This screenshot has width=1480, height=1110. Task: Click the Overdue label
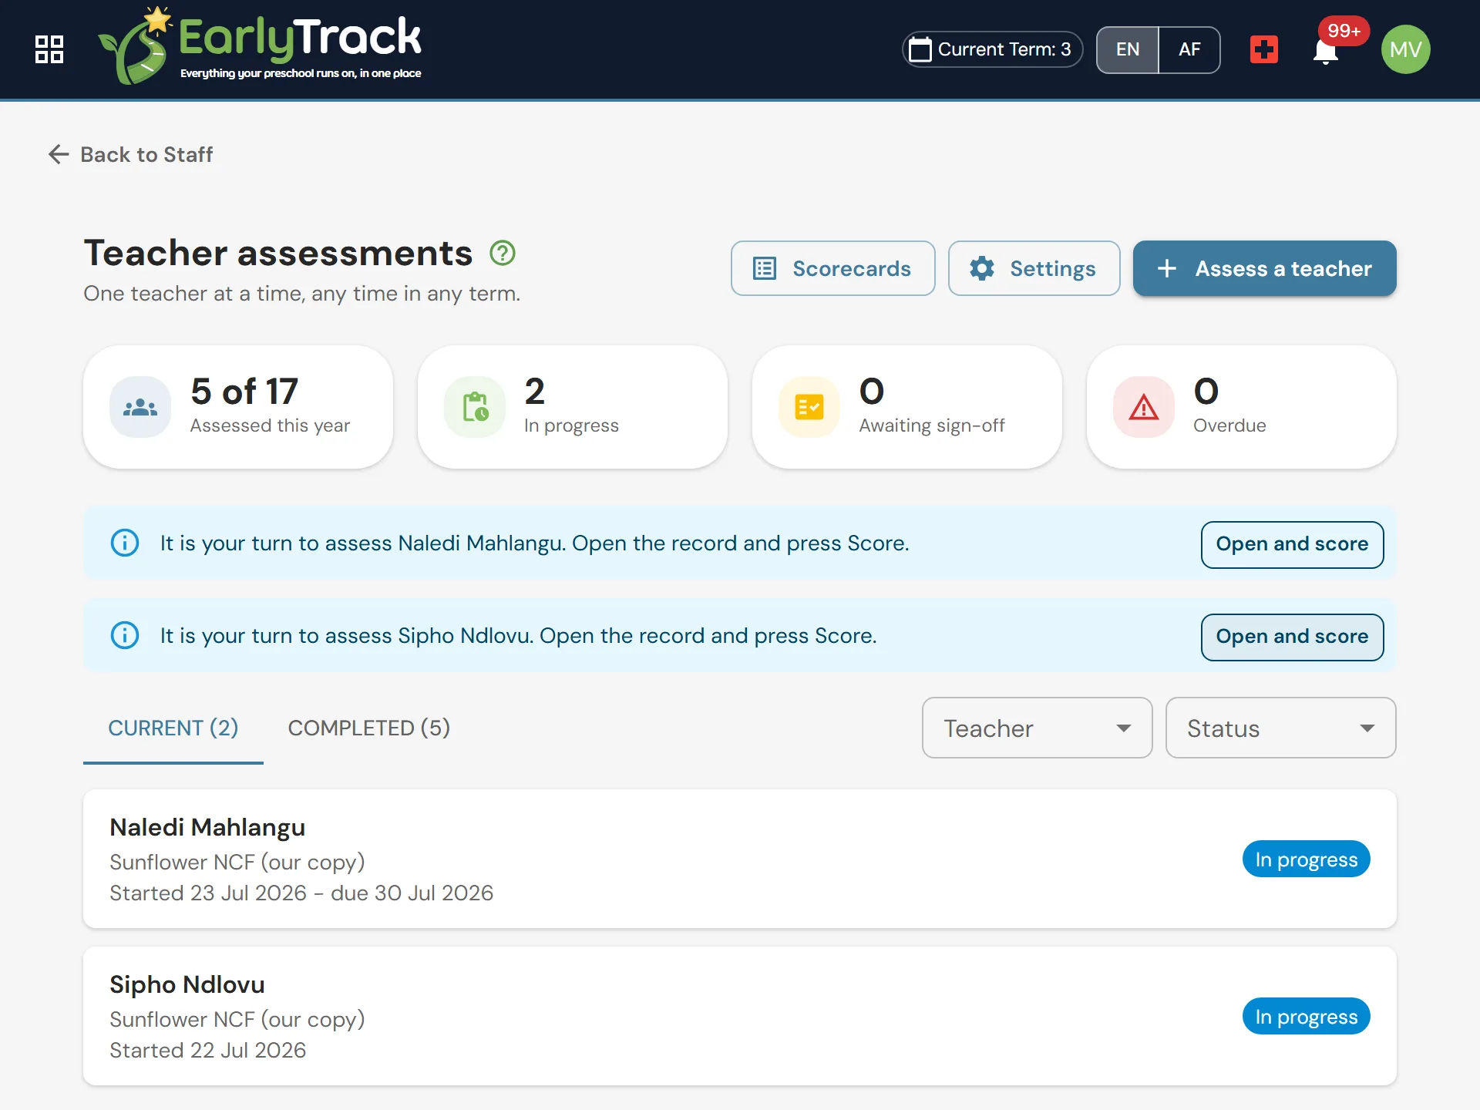1229,425
